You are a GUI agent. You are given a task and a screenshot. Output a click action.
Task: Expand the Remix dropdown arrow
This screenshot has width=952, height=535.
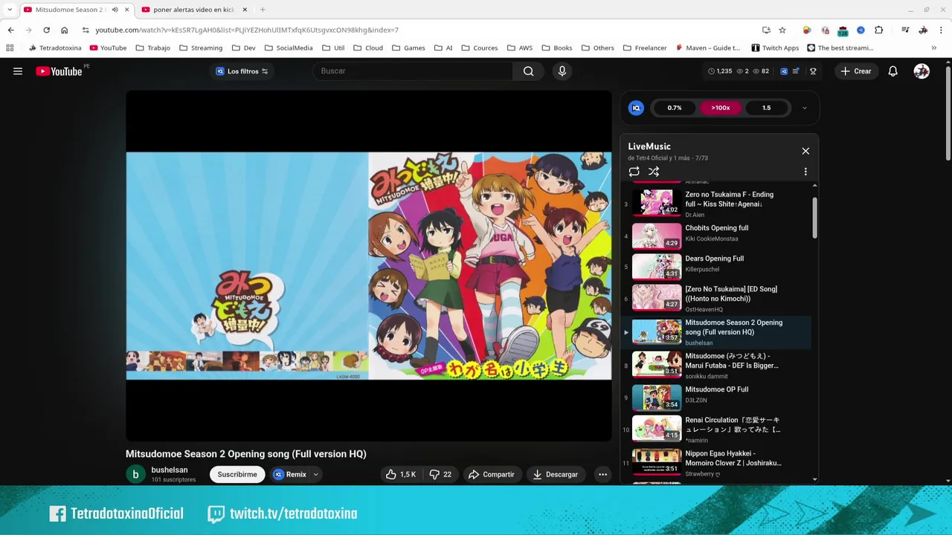(x=315, y=474)
